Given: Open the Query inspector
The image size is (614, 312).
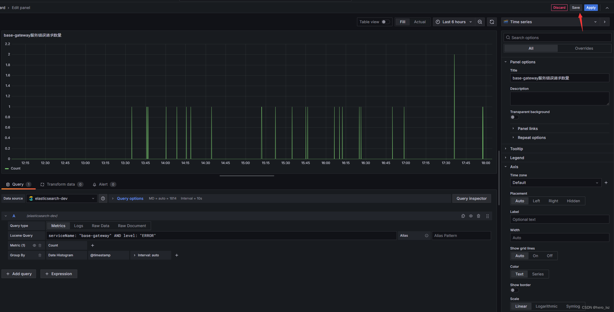Looking at the screenshot, I should click(471, 198).
